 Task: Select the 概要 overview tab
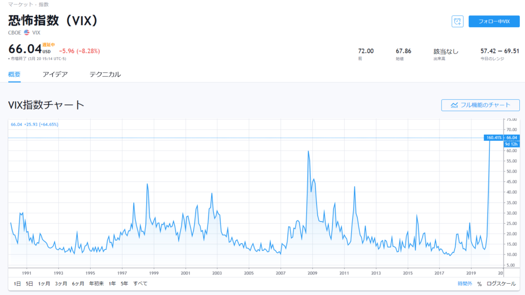(14, 74)
